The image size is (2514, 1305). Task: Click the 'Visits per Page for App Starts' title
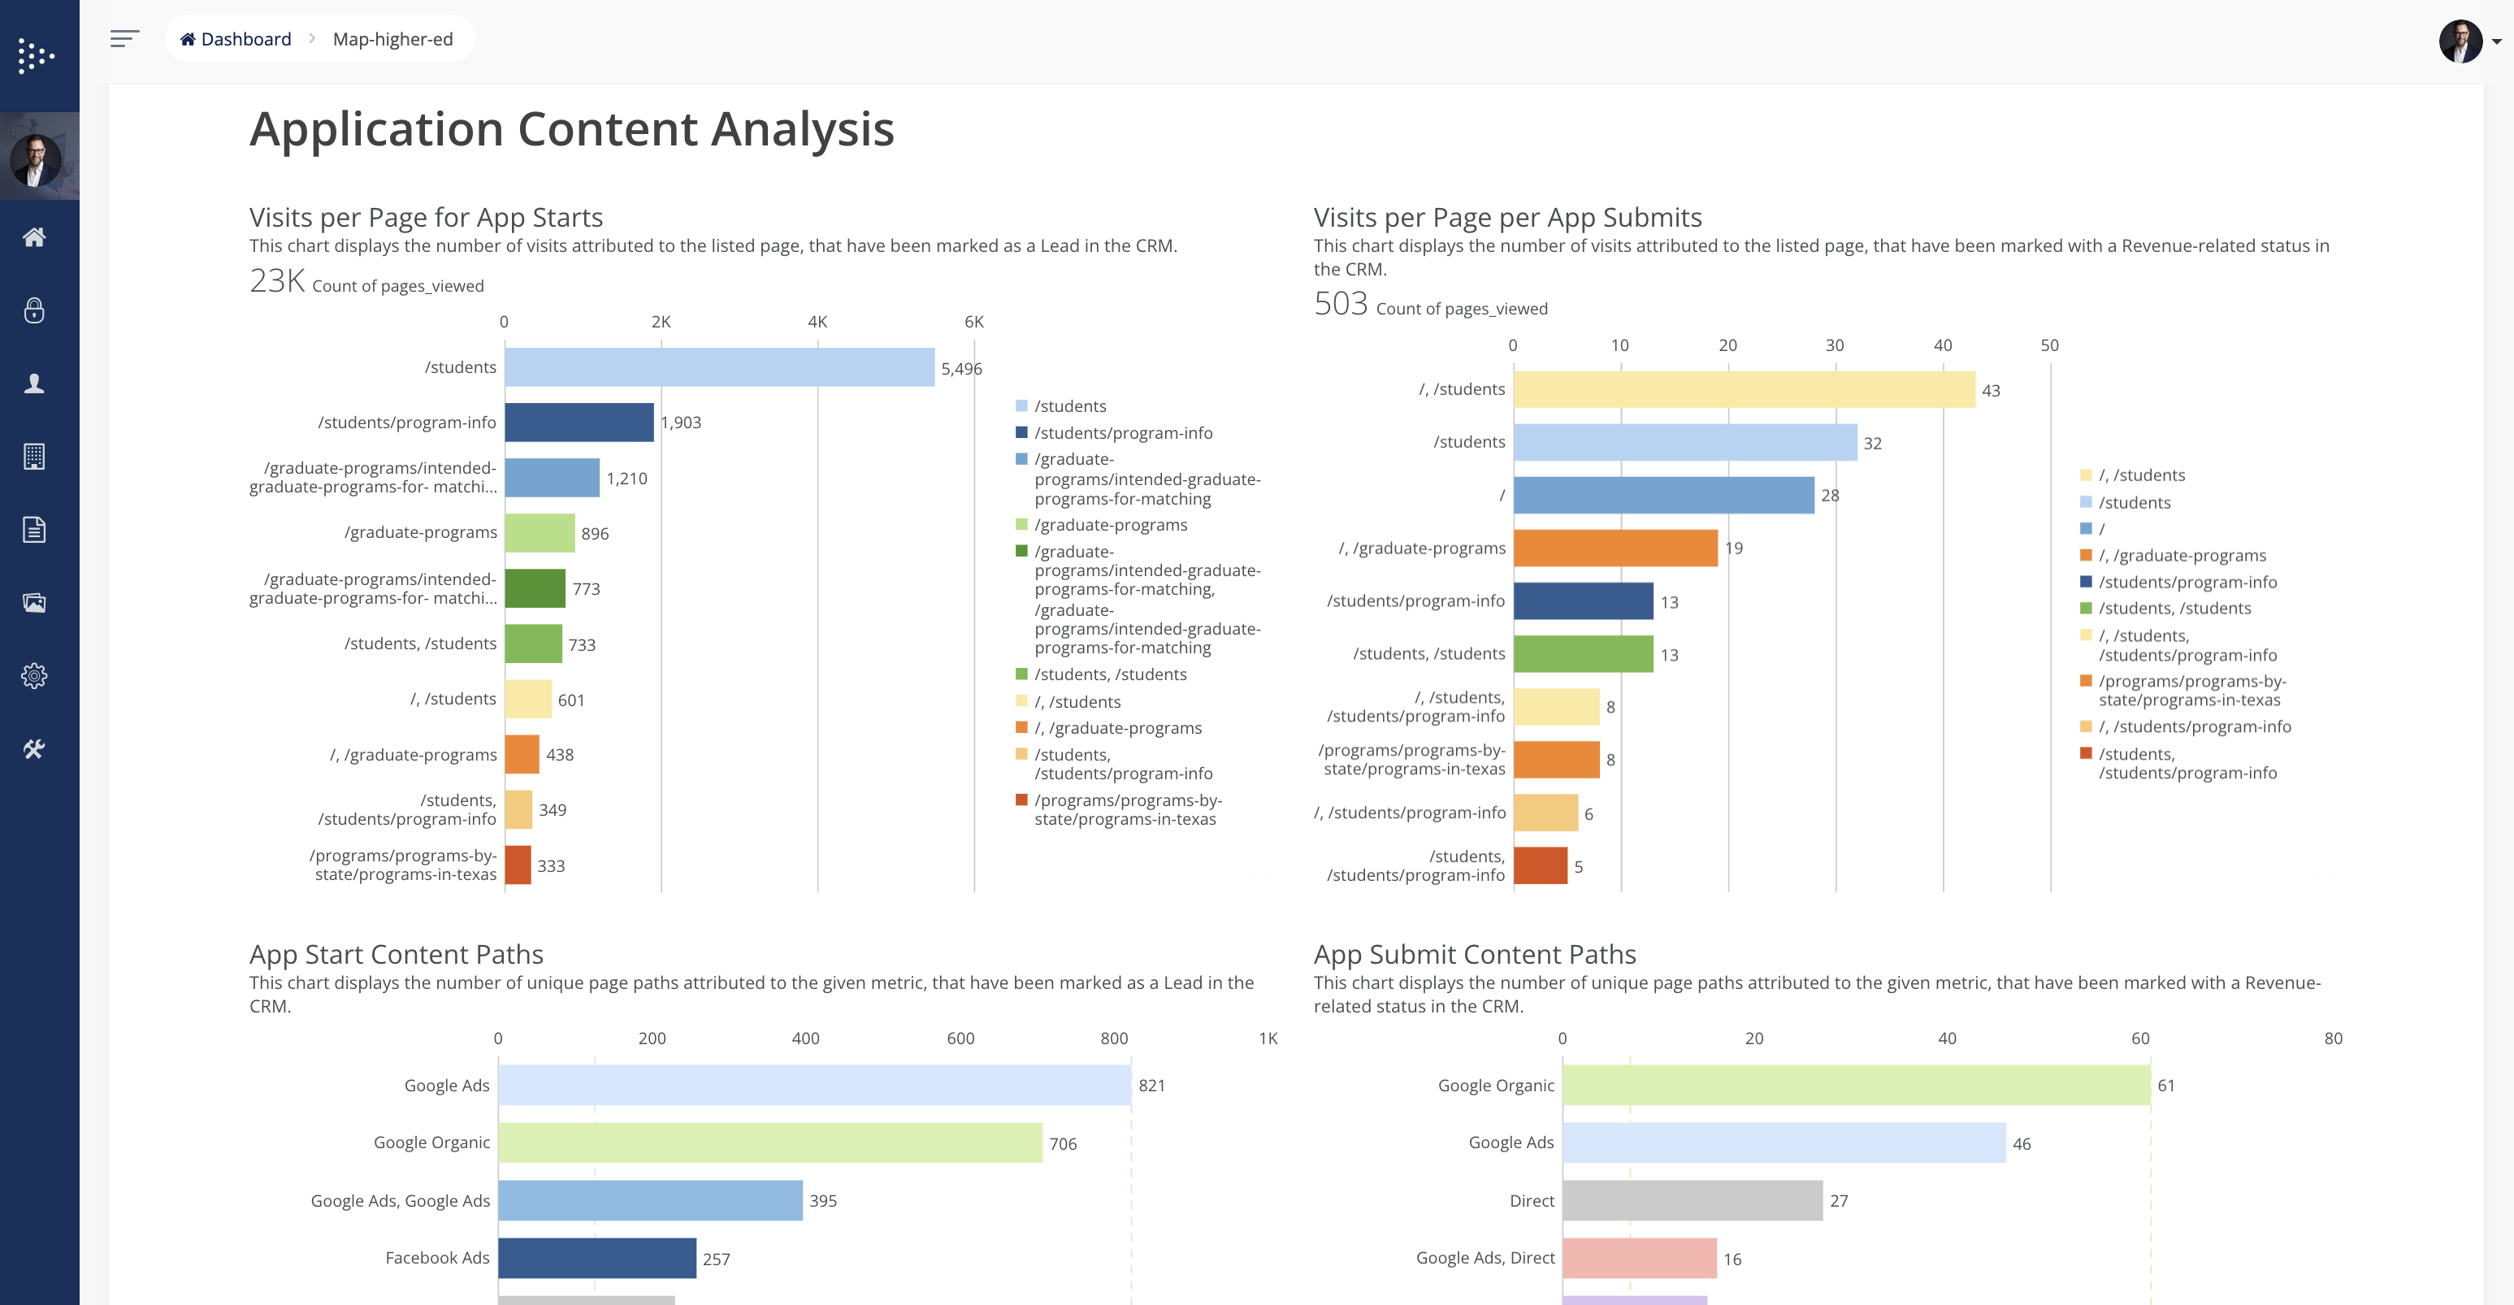[426, 217]
